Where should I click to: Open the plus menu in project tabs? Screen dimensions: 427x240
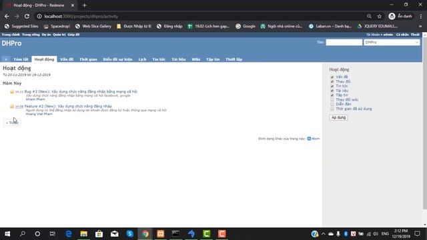6,59
